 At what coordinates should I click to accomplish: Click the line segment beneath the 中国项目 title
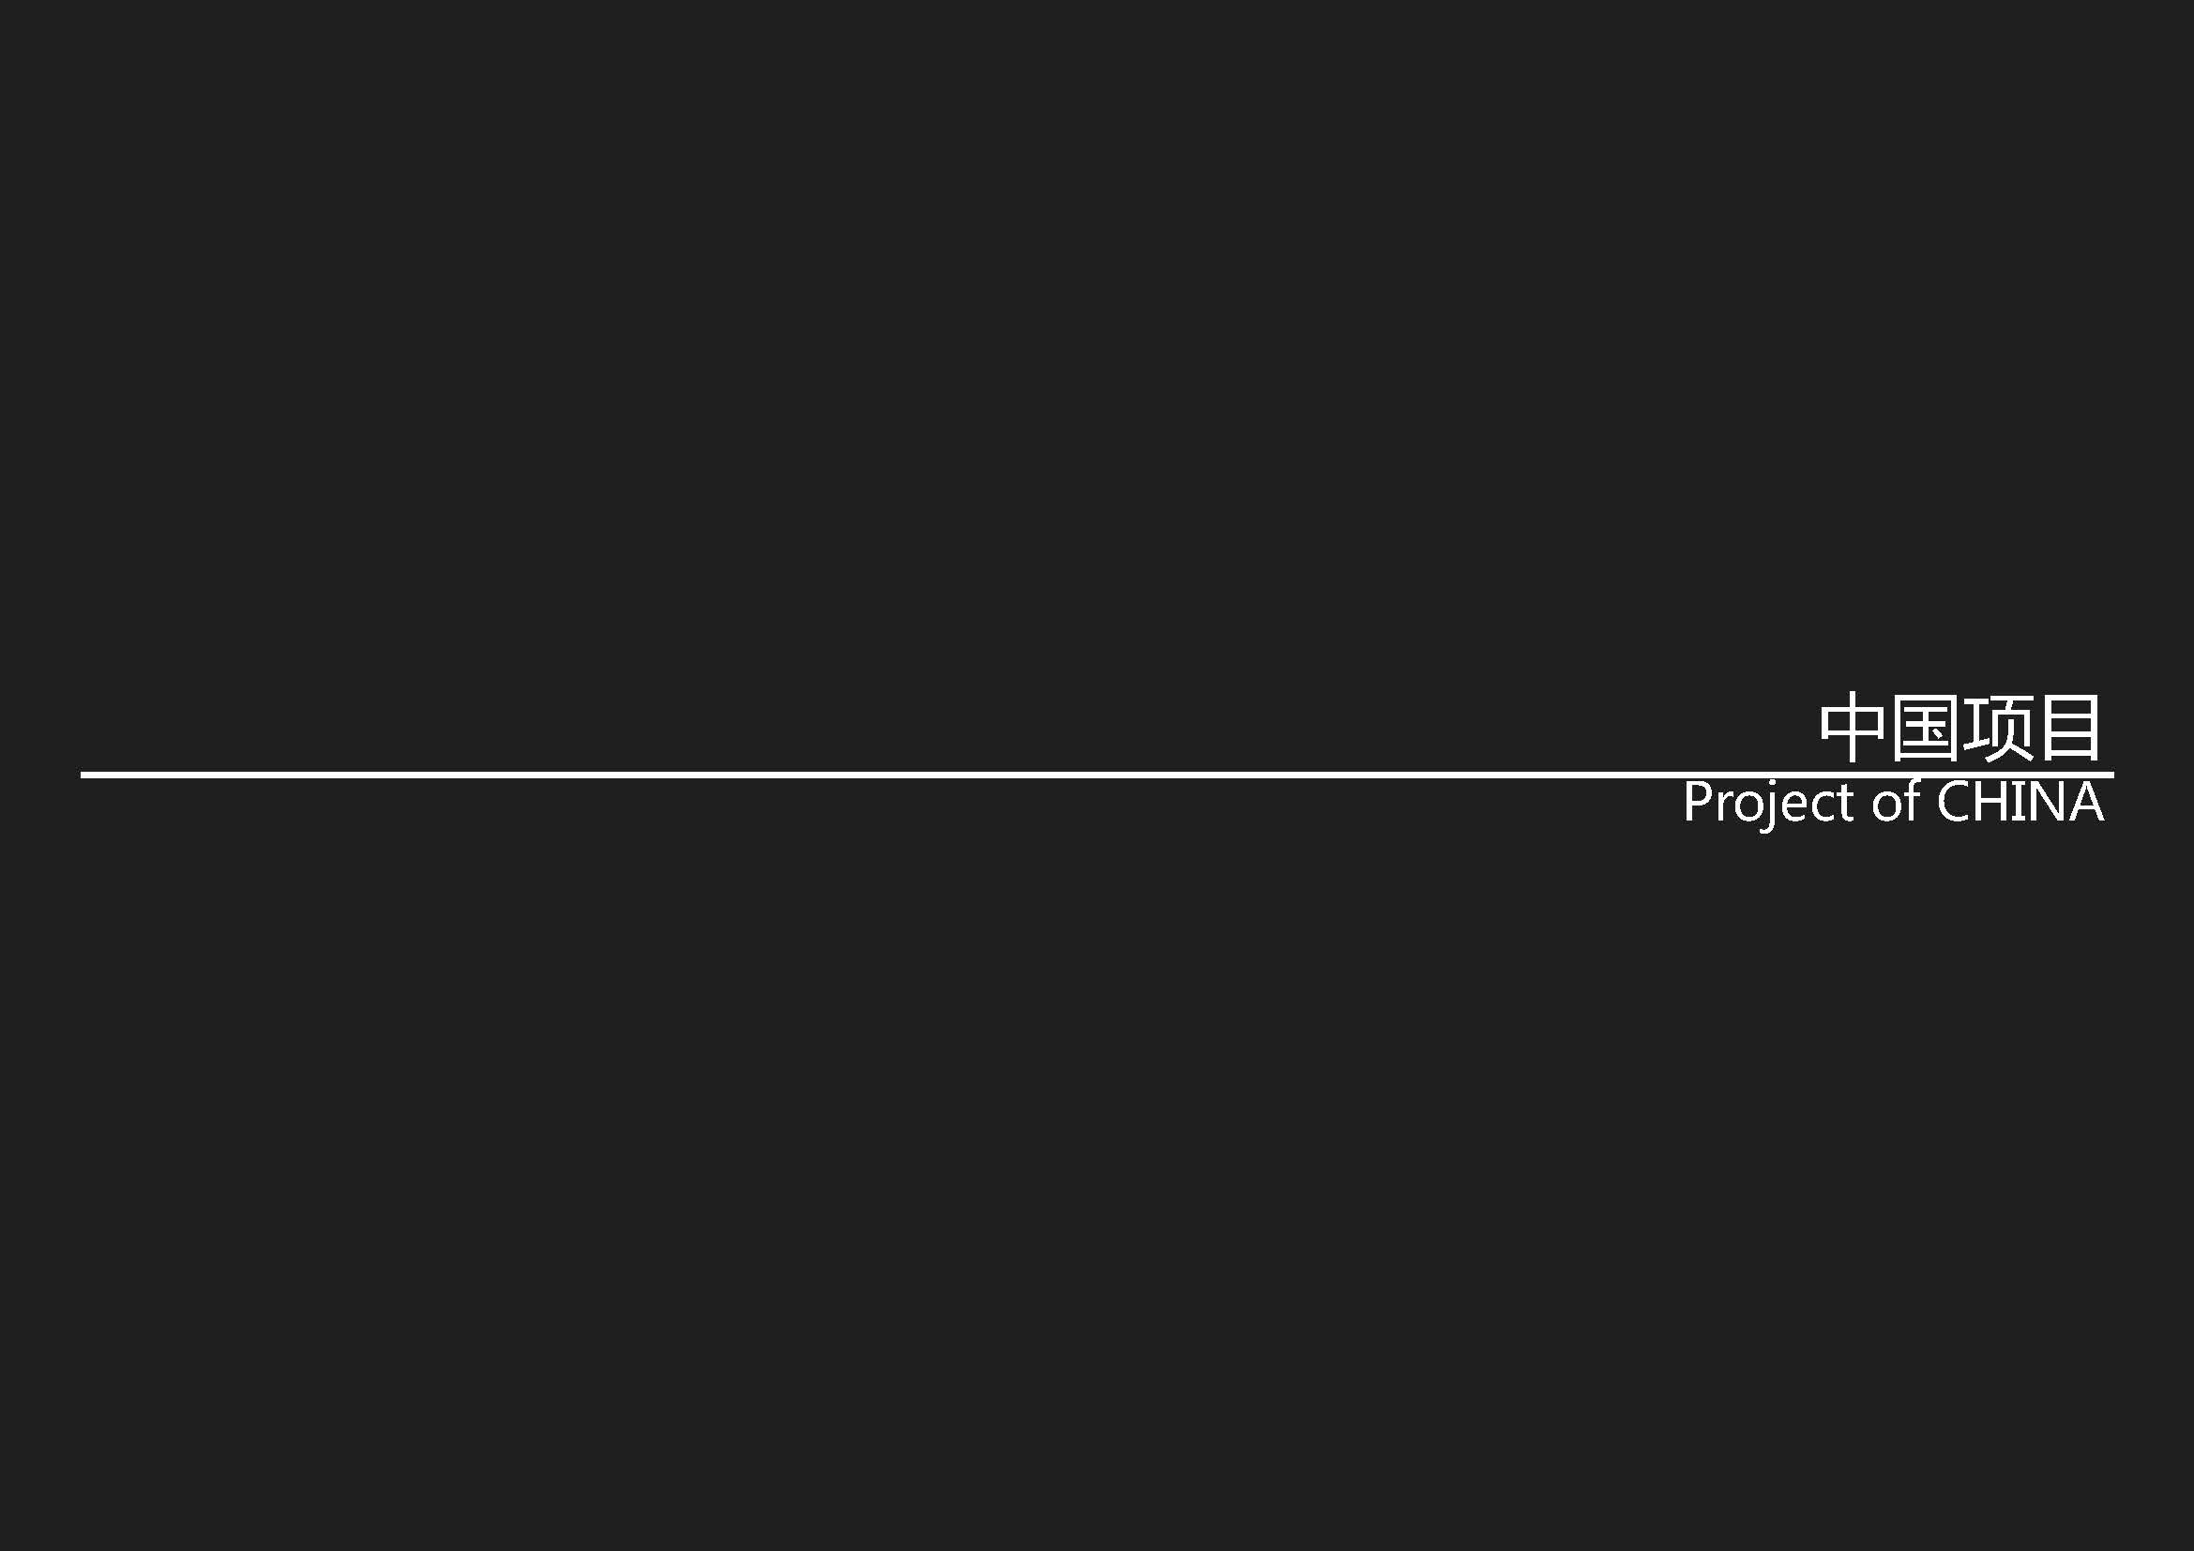[1960, 775]
